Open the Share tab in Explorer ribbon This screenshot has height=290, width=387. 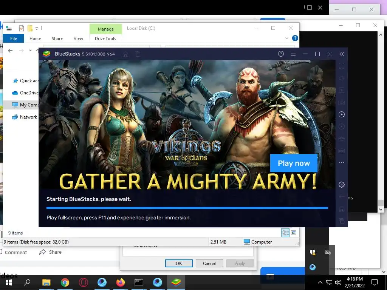point(57,39)
